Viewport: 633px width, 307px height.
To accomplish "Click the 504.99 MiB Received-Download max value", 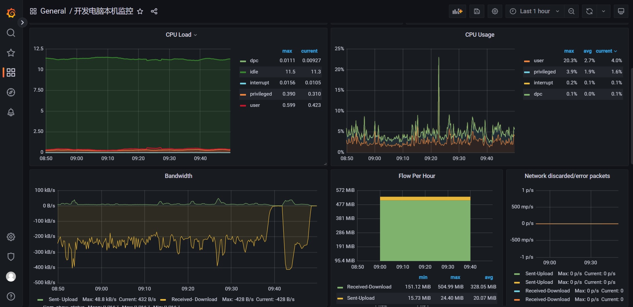I will coord(450,287).
